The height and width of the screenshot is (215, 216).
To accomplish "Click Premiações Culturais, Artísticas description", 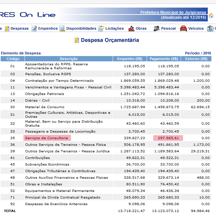I will [68, 114].
